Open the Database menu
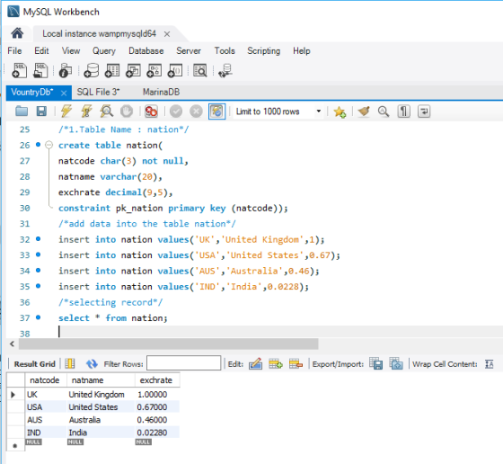The height and width of the screenshot is (464, 503). (146, 51)
